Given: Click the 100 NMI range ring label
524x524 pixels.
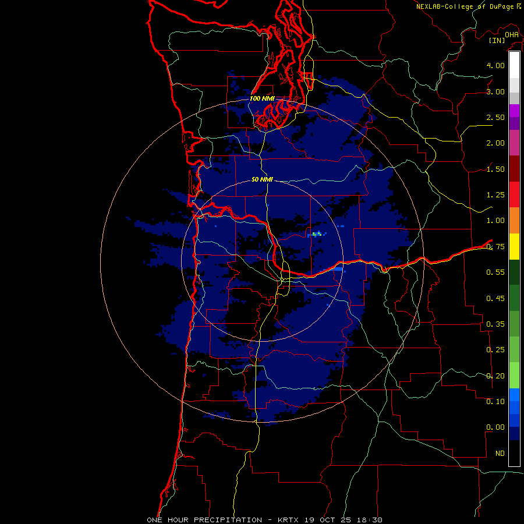Looking at the screenshot, I should pyautogui.click(x=262, y=98).
